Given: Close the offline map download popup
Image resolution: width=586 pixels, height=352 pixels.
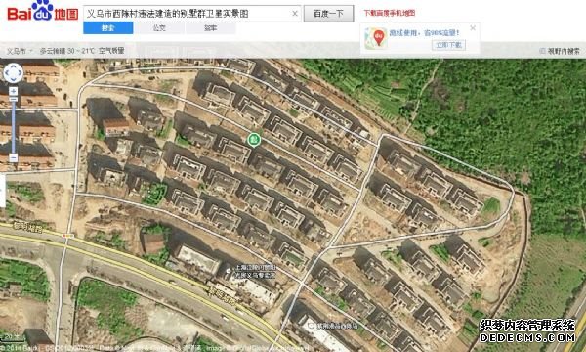Looking at the screenshot, I should pos(473,28).
